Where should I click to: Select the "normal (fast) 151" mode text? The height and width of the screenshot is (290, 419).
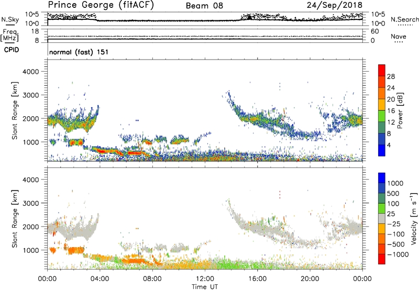(79, 52)
